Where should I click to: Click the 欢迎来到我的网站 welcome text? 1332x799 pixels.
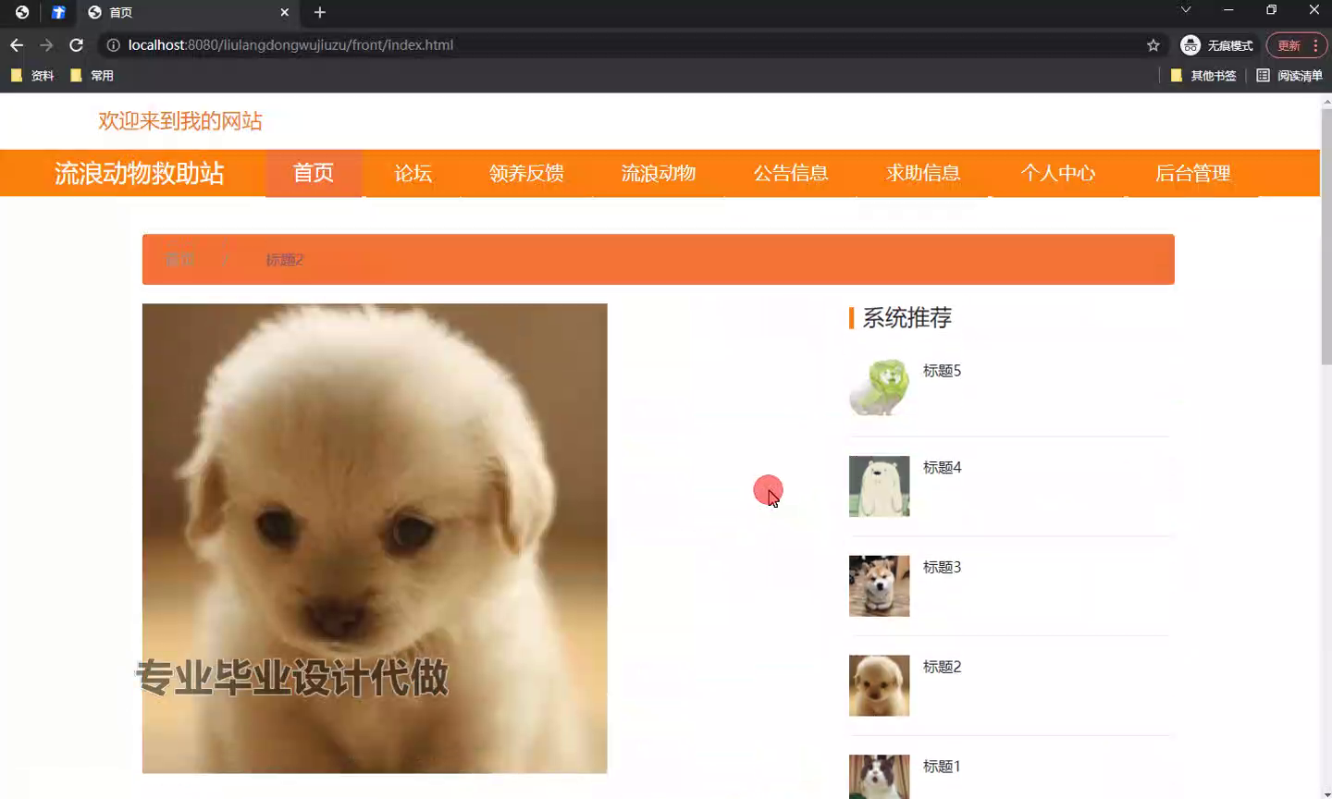point(180,121)
